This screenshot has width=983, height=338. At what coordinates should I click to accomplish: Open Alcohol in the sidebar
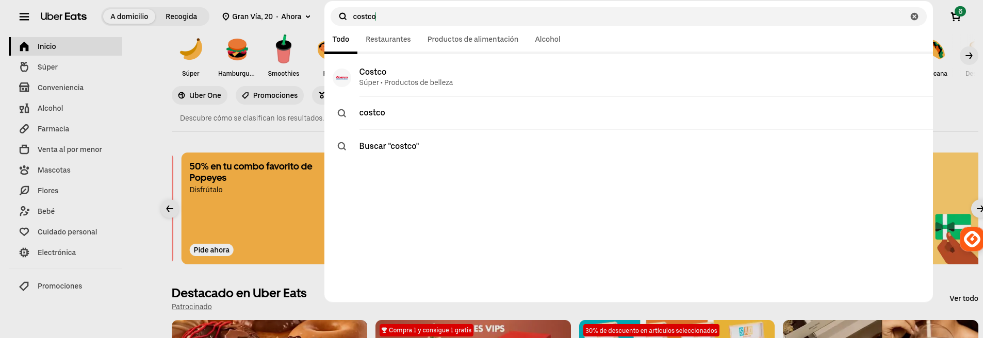tap(66, 108)
